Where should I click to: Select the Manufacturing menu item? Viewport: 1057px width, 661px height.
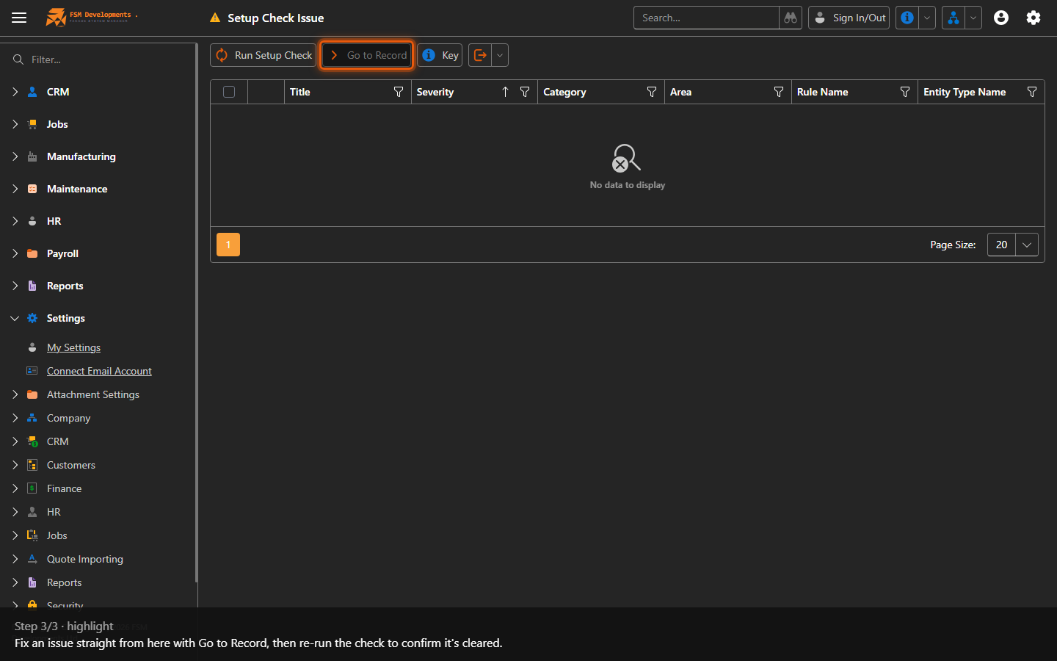[81, 156]
